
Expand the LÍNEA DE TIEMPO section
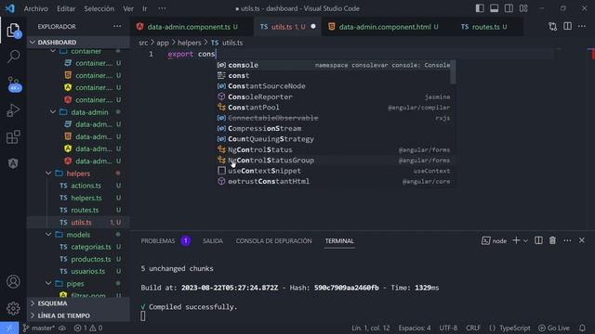(78, 315)
